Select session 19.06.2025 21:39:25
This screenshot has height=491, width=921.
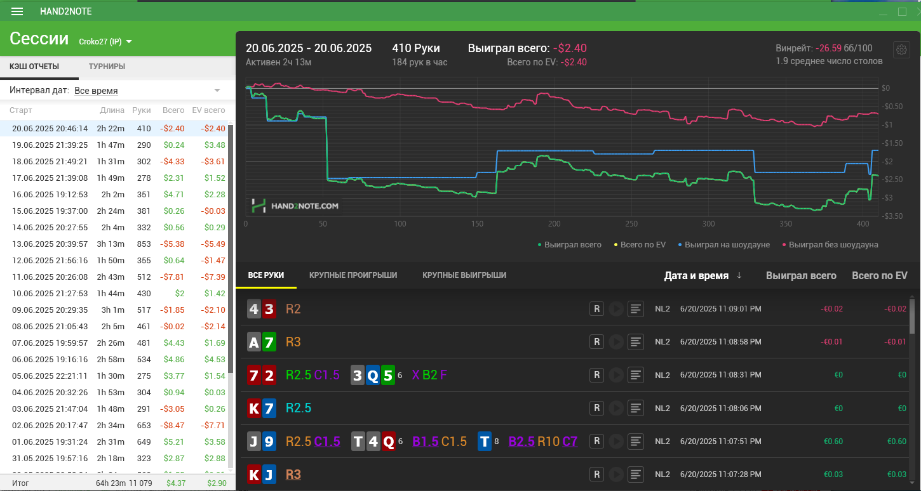pyautogui.click(x=114, y=145)
